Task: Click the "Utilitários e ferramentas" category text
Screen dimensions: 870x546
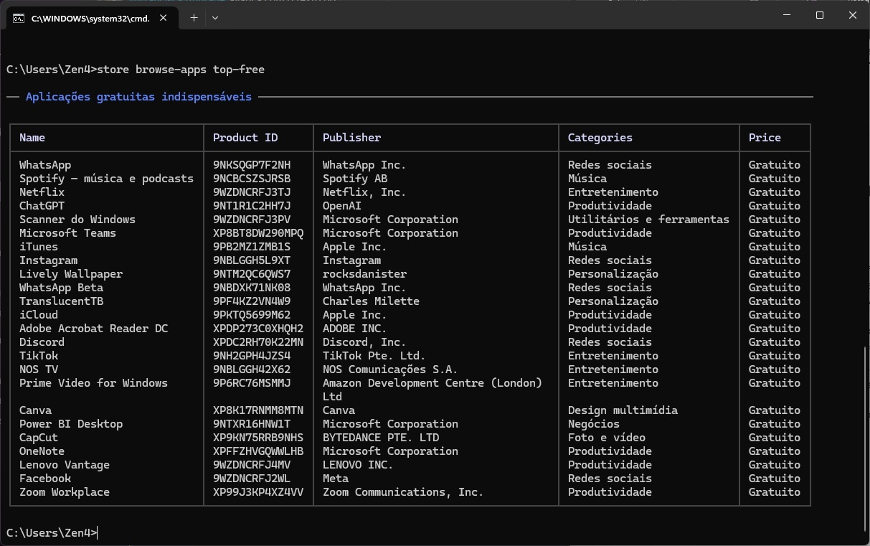Action: tap(648, 220)
